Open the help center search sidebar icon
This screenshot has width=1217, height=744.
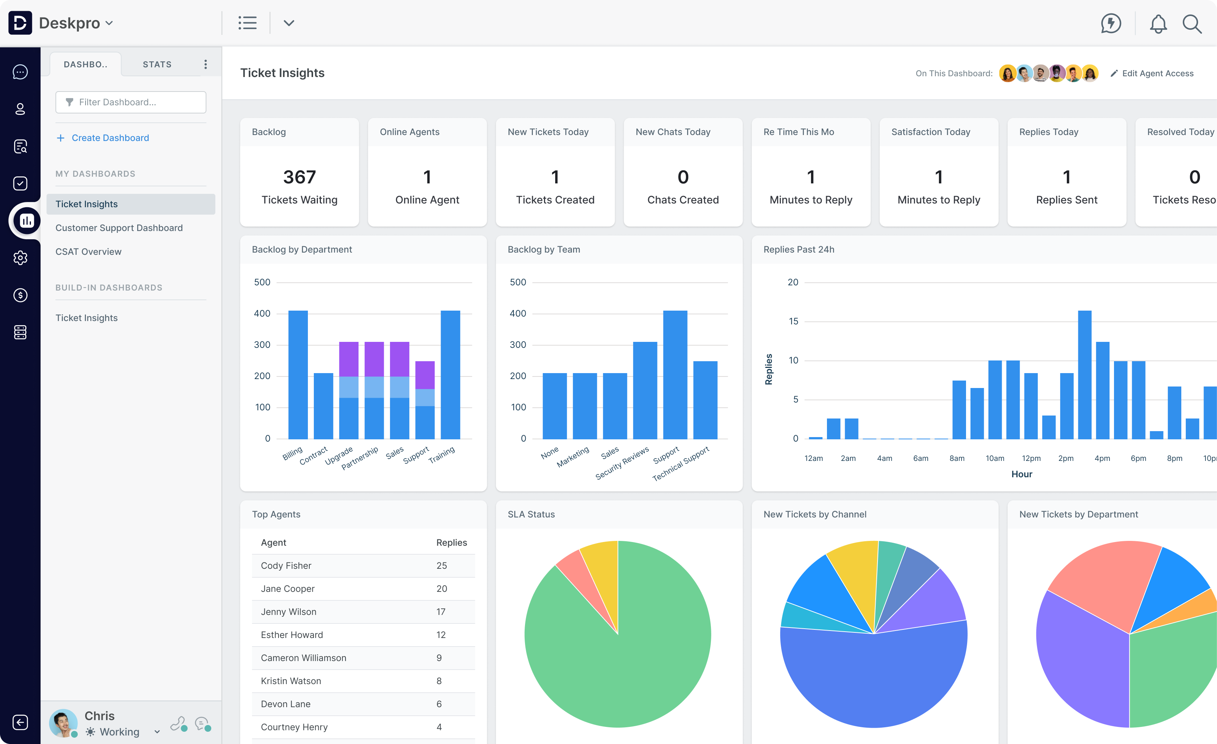[20, 146]
